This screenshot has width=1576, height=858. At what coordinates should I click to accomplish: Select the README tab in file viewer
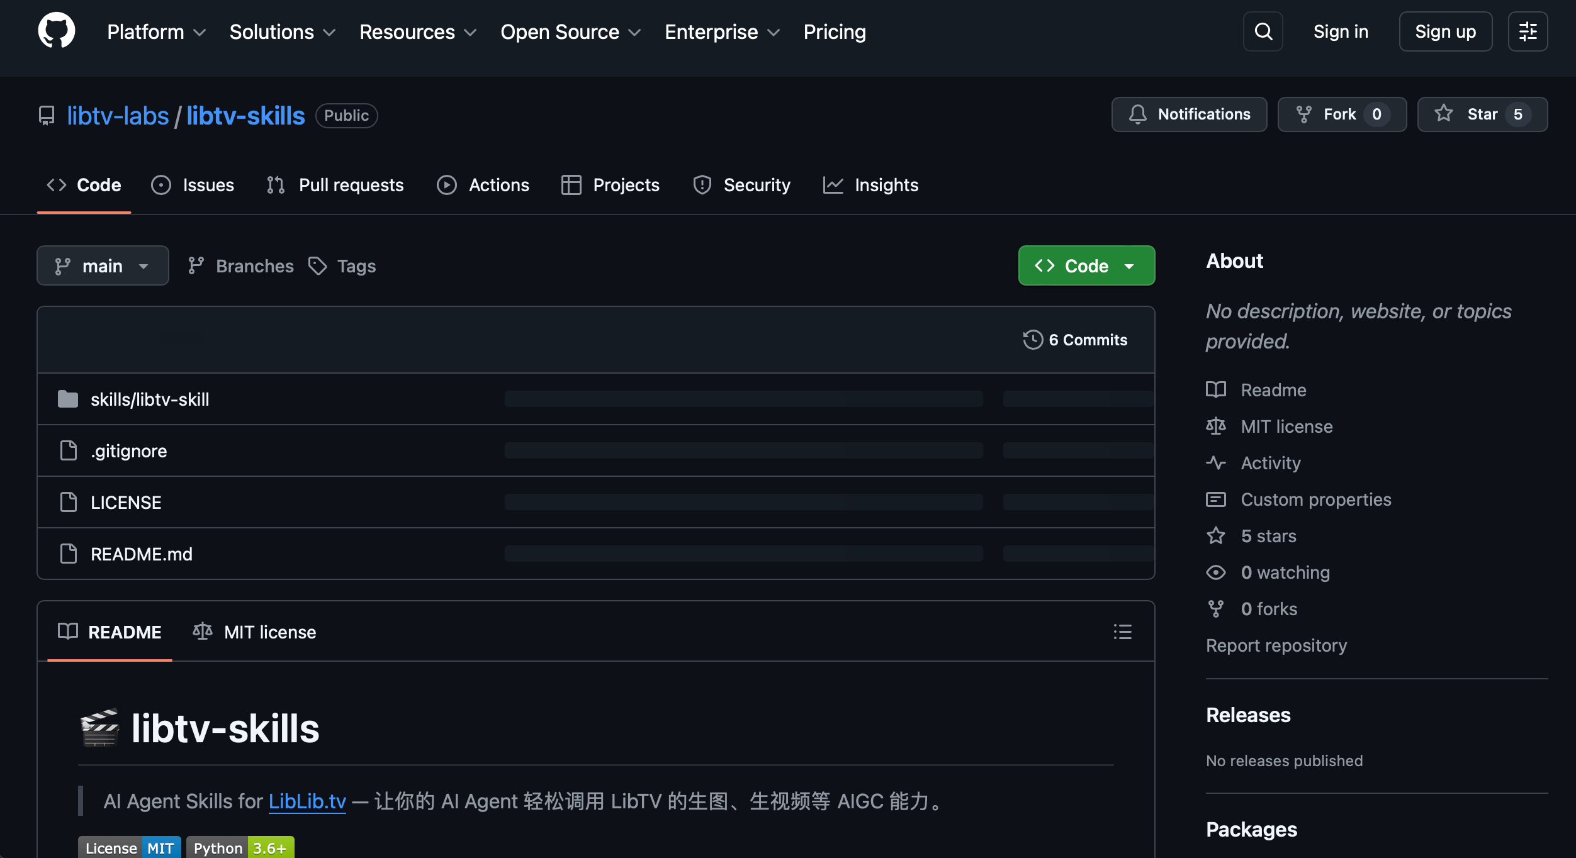pos(110,632)
